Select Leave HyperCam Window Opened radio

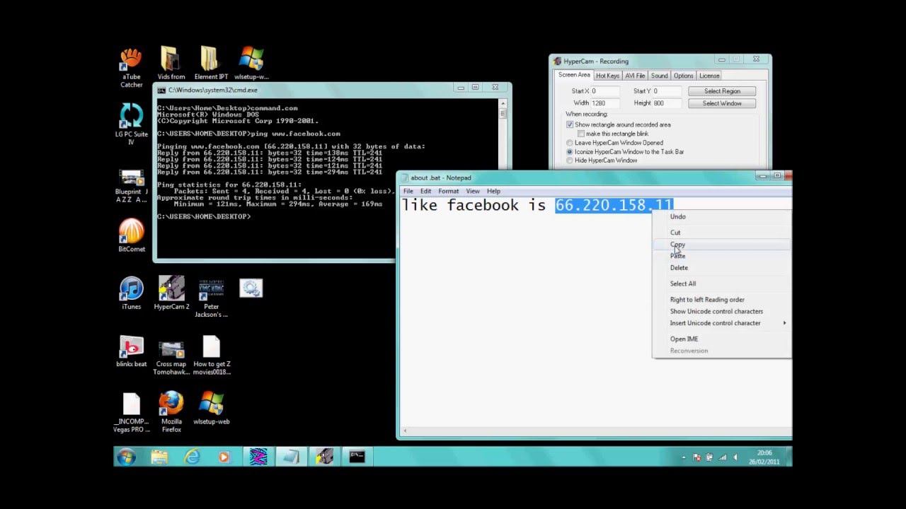570,143
